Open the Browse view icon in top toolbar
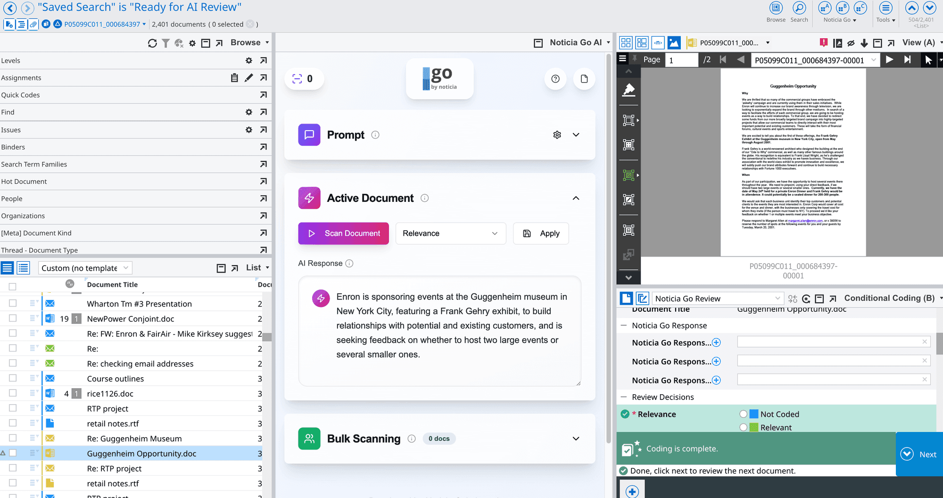This screenshot has width=943, height=498. [776, 8]
